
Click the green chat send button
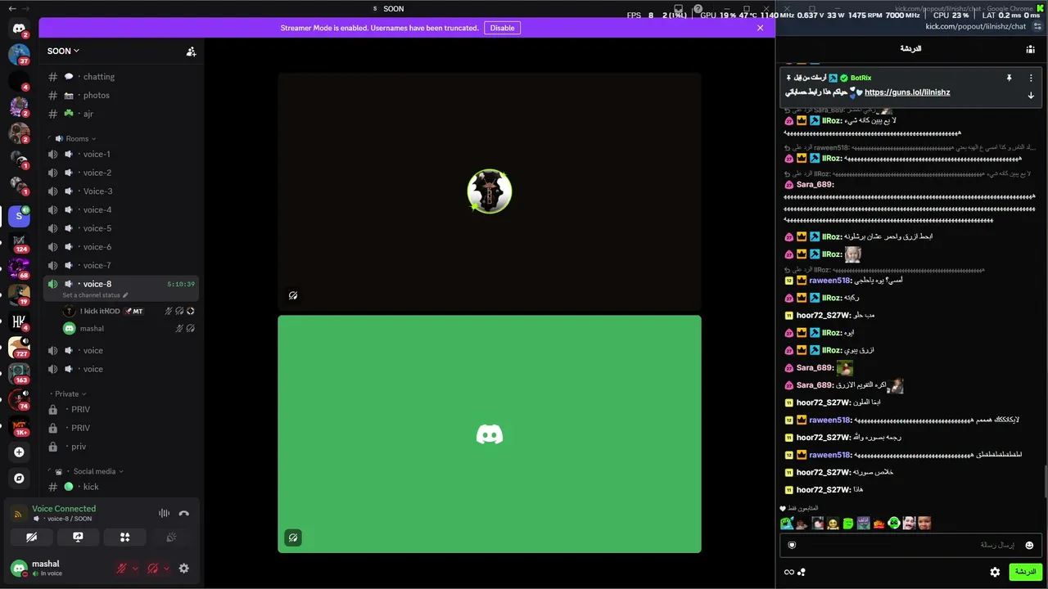pyautogui.click(x=1026, y=572)
